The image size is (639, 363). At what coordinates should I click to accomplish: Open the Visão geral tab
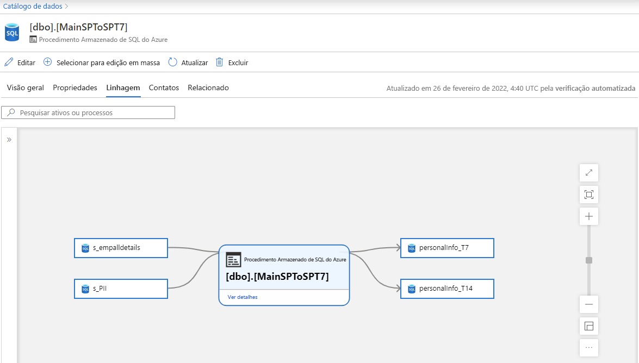point(25,87)
